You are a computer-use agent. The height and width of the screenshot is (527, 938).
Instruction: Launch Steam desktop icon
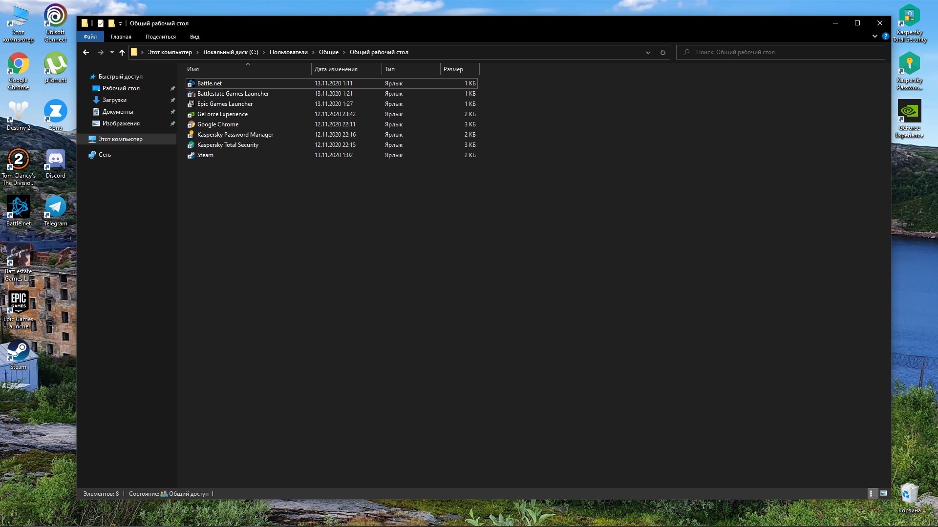pos(18,354)
